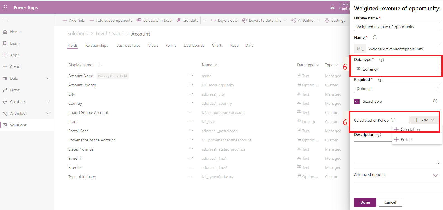This screenshot has height=210, width=443.
Task: Click the Done button
Action: [365, 202]
